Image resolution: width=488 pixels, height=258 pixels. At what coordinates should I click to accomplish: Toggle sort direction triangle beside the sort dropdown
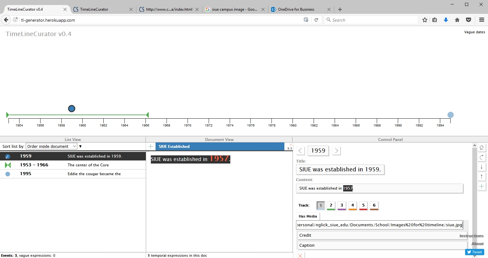[80, 147]
